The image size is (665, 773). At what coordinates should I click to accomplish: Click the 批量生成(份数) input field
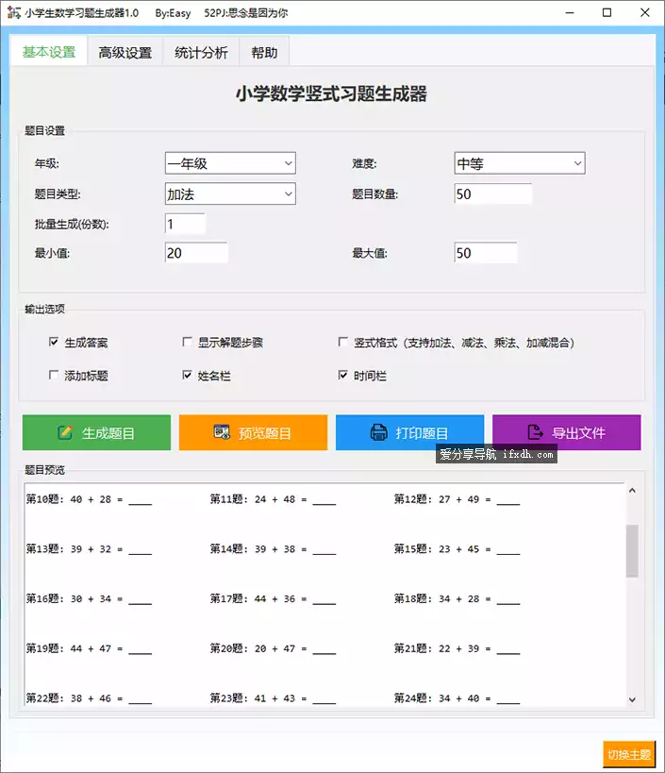tap(185, 224)
